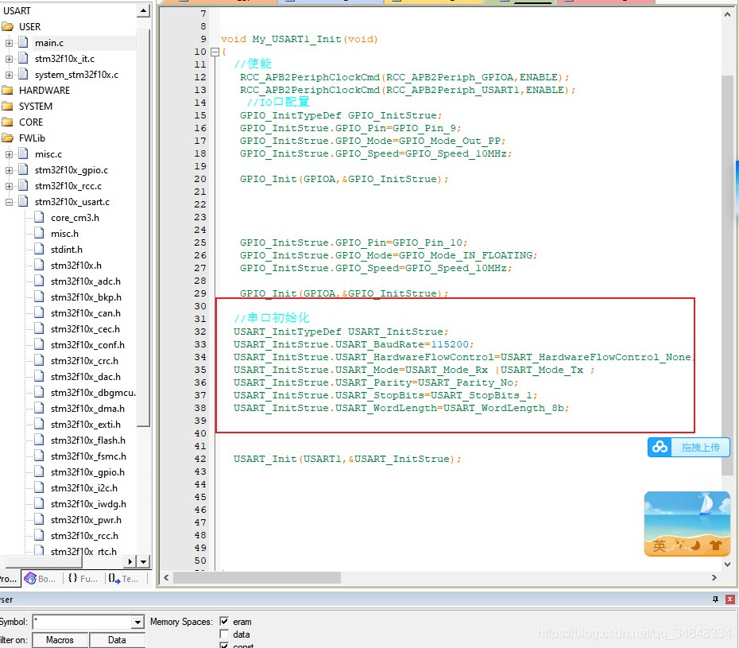The width and height of the screenshot is (739, 648).
Task: Click the Baidu cloud icon
Action: point(660,447)
